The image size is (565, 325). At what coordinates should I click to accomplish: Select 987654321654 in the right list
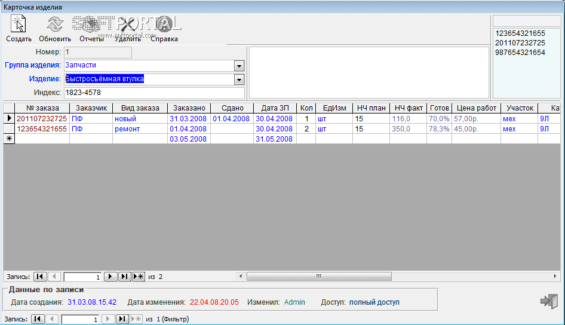(520, 52)
